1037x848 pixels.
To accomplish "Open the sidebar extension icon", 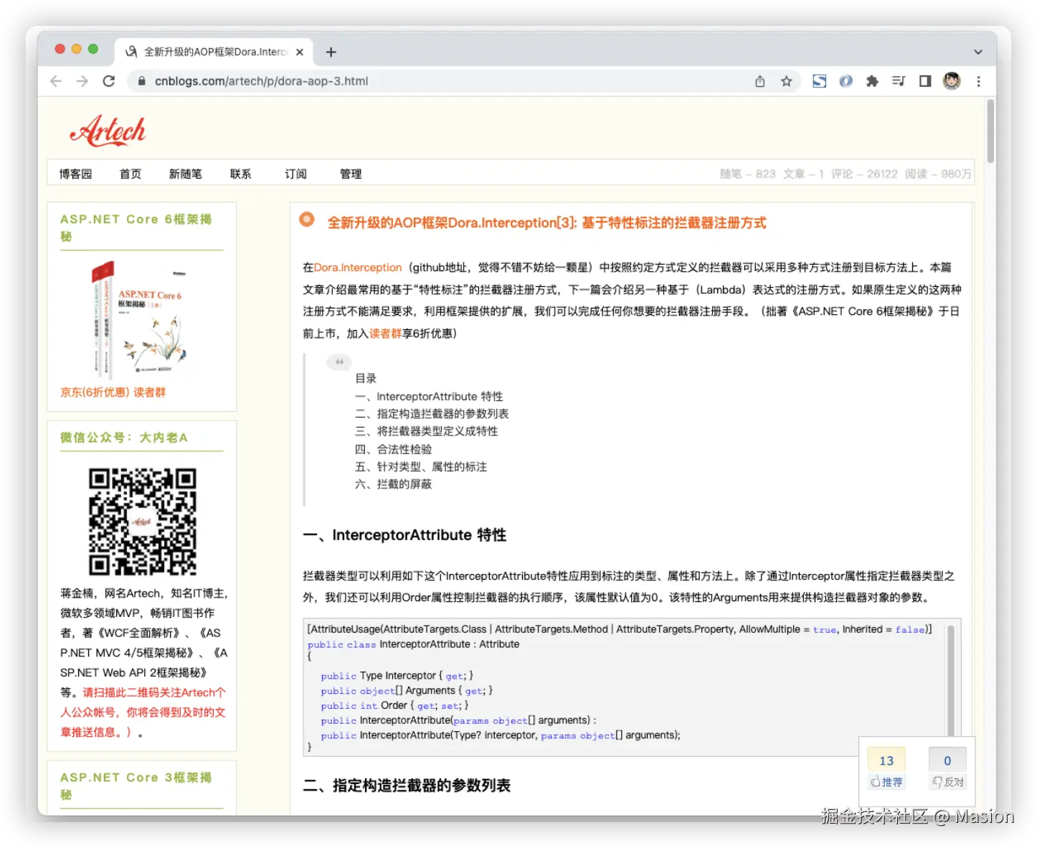I will point(924,81).
